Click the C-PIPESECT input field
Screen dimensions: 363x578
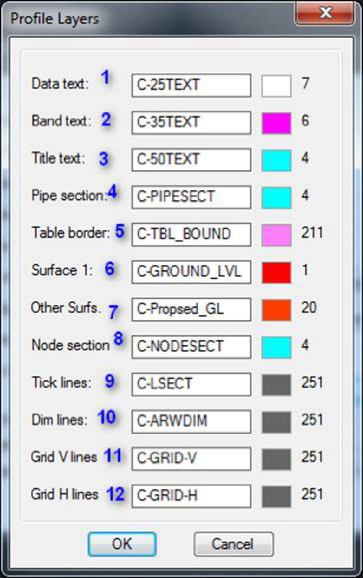[191, 197]
